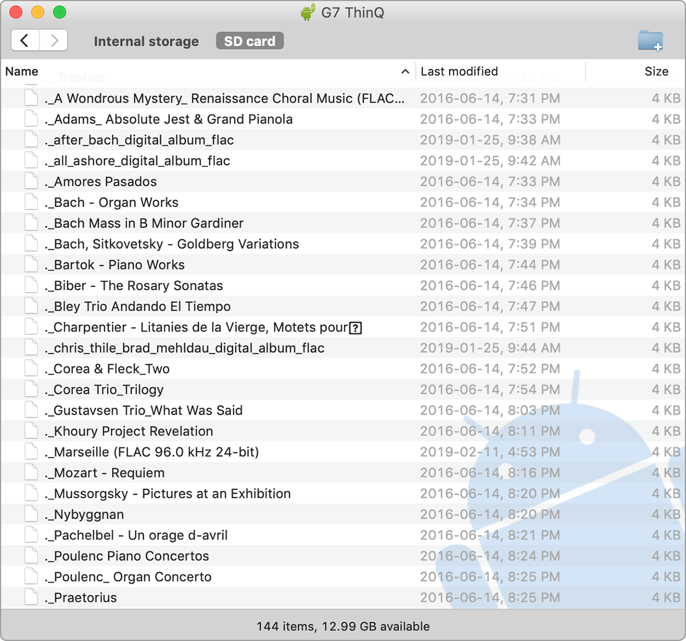Image resolution: width=686 pixels, height=641 pixels.
Task: Click file icon for ._Poulenc_ Organ Concerto
Action: coord(31,577)
